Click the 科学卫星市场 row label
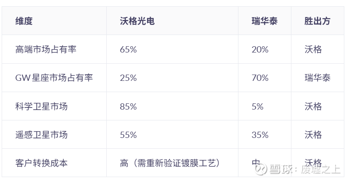Viewport: 351px width, 180px height. point(41,106)
